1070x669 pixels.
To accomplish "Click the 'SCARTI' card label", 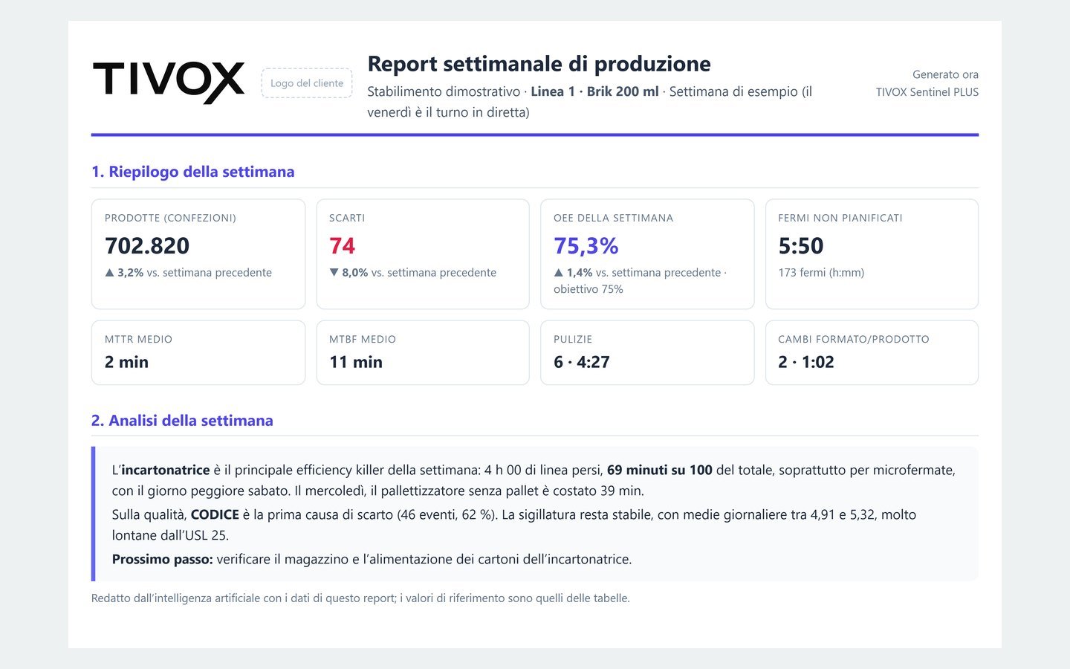I will 347,218.
